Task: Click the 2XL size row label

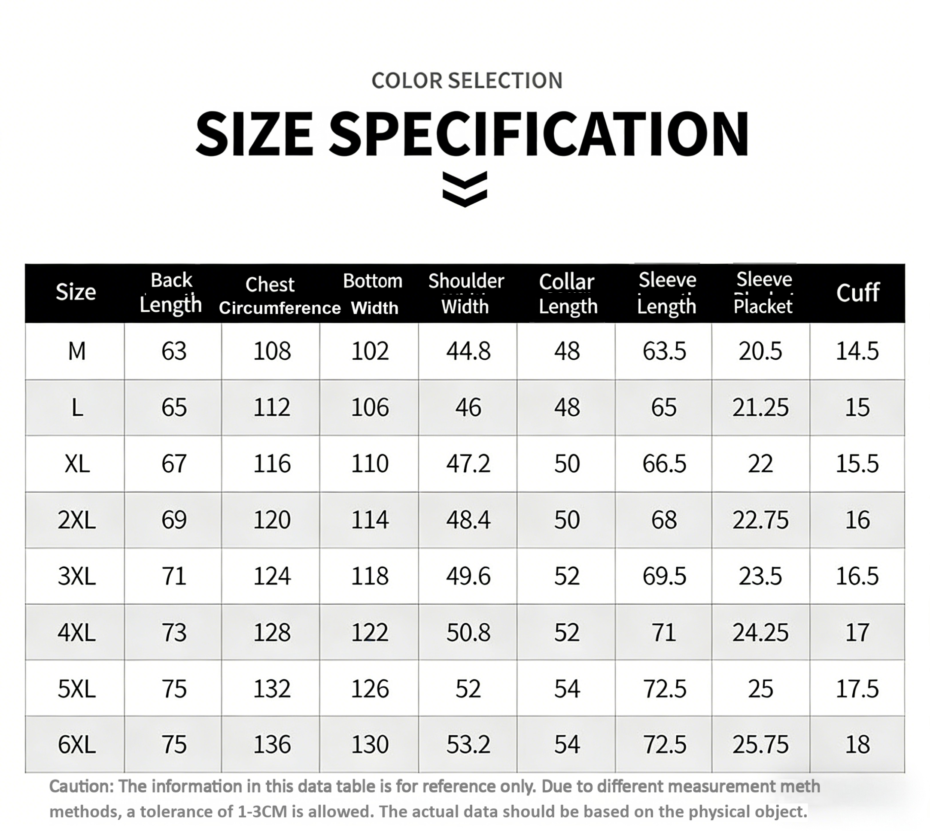Action: click(77, 520)
